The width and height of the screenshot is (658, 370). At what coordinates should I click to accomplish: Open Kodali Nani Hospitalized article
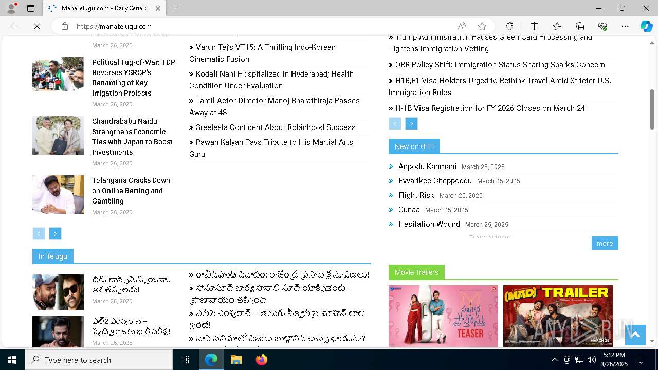(271, 80)
